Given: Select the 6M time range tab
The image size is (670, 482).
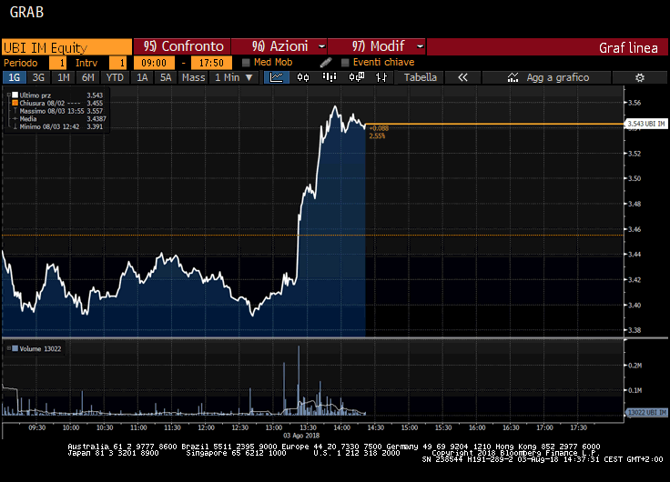Looking at the screenshot, I should pyautogui.click(x=88, y=77).
